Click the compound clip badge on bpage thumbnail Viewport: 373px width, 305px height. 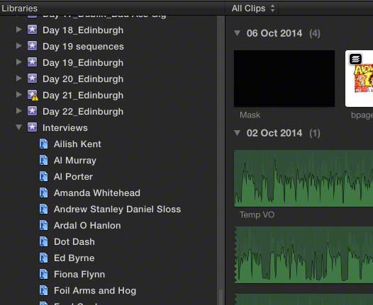tap(356, 59)
